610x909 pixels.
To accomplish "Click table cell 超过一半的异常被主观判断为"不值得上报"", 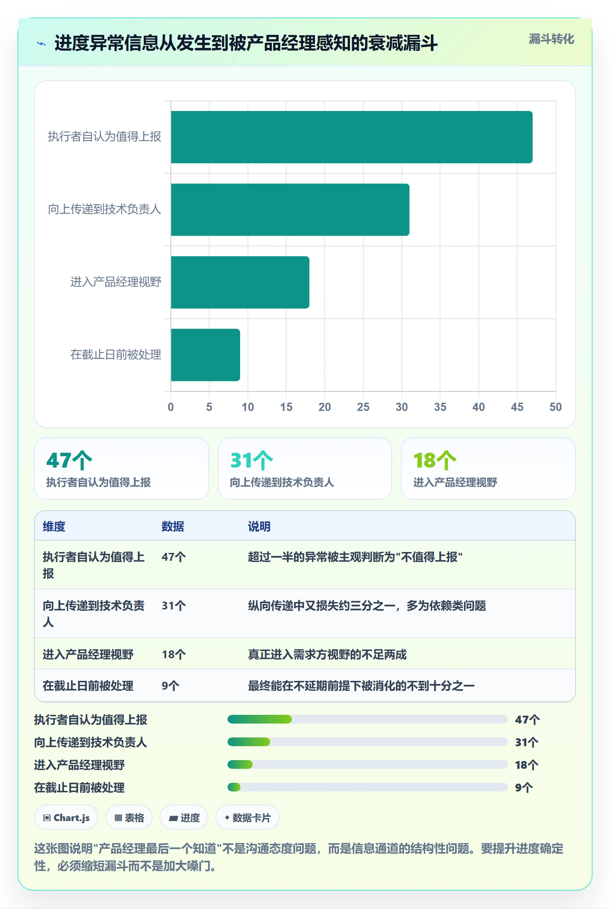I will pos(355,557).
